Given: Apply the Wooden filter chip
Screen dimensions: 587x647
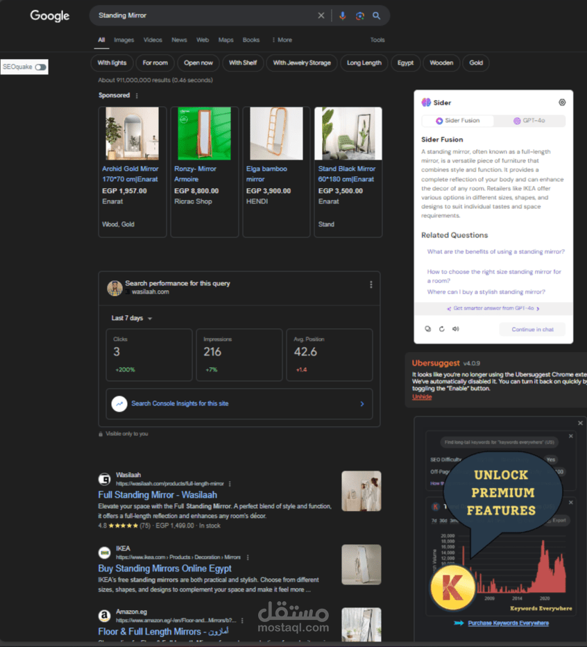Looking at the screenshot, I should coord(441,62).
